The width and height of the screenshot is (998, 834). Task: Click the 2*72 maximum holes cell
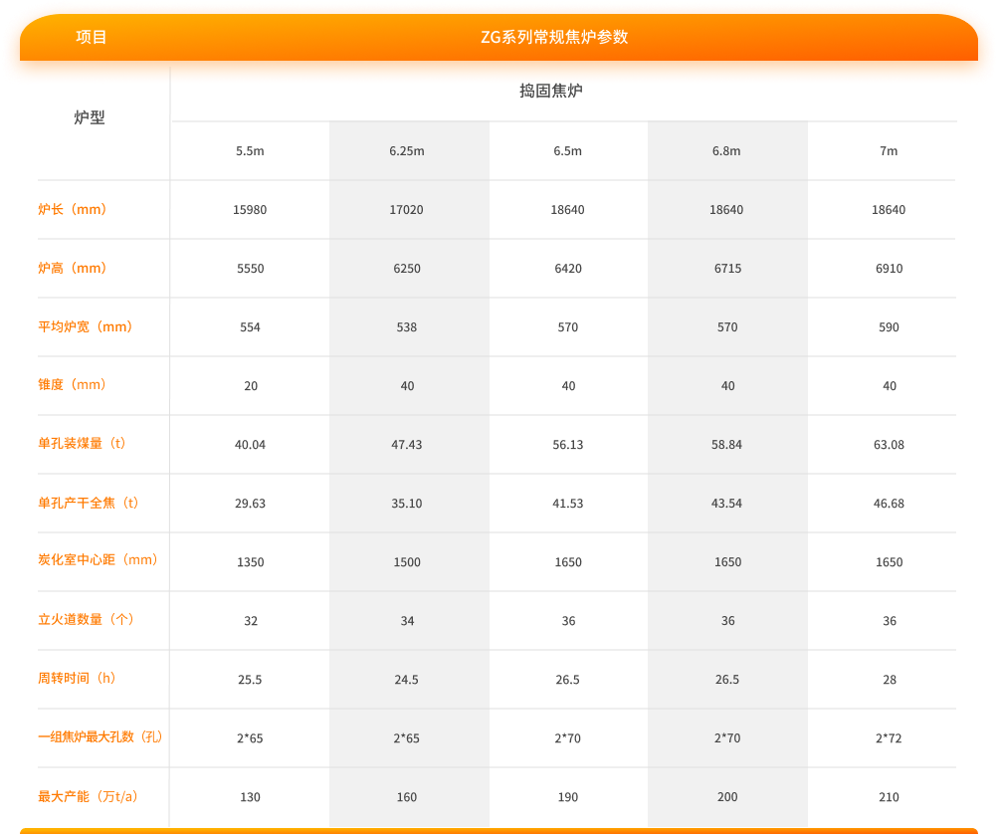click(x=889, y=738)
